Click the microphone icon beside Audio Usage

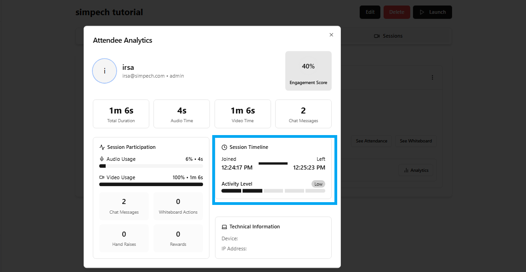102,159
